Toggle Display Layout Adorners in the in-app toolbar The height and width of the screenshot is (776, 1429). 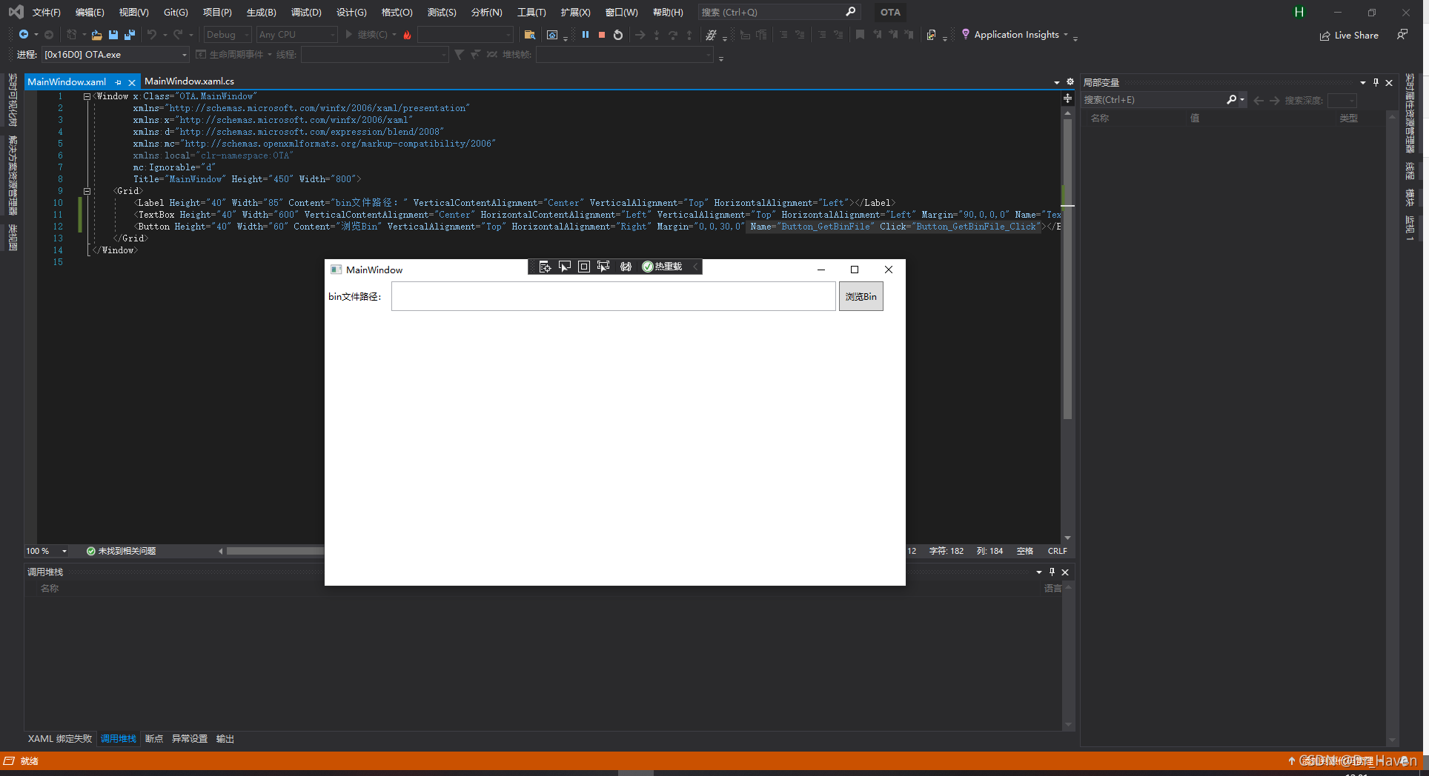click(x=584, y=267)
